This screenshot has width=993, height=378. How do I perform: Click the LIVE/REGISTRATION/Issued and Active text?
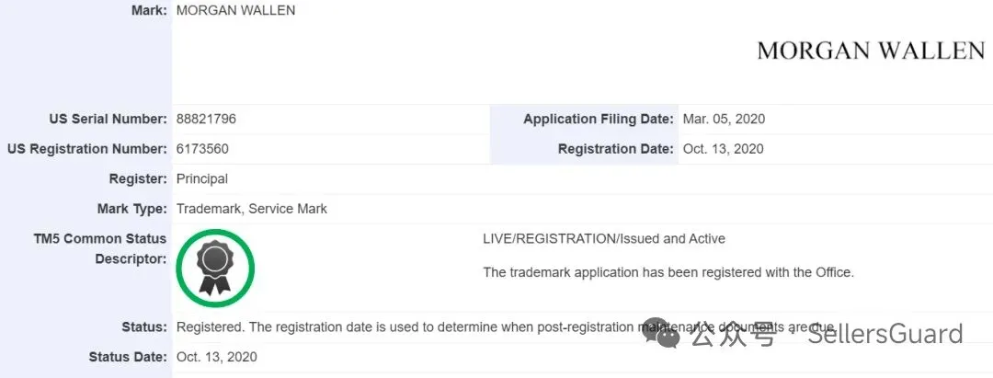pos(604,239)
